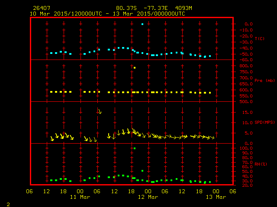
Task: Click the 80.0 humidity tick label
Action: [248, 157]
